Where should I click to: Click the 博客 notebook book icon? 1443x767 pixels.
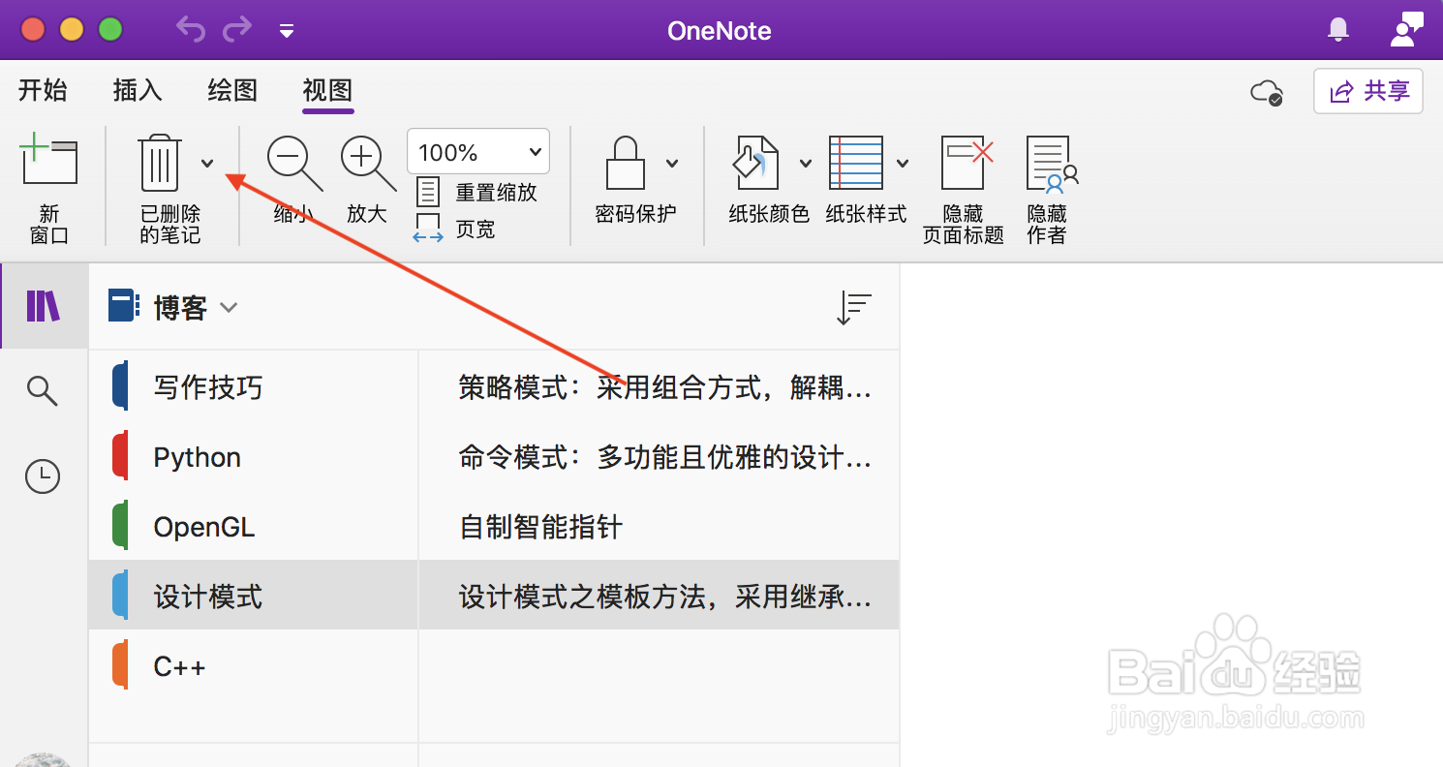point(123,306)
